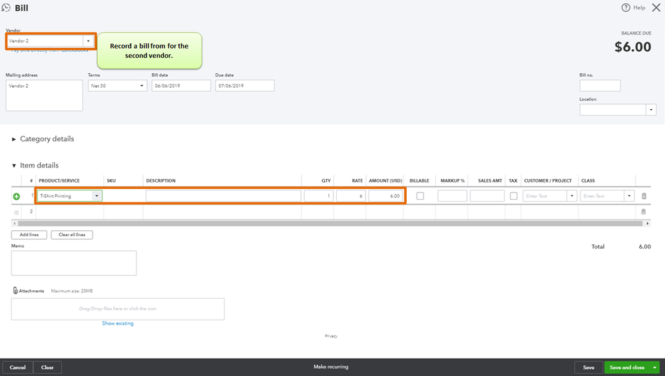Open the Vendor dropdown arrow
Screen dimensions: 665x376
(x=89, y=41)
